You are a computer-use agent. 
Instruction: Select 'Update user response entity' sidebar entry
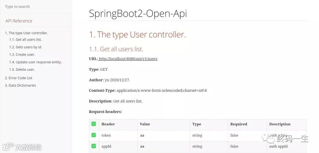pyautogui.click(x=35, y=62)
